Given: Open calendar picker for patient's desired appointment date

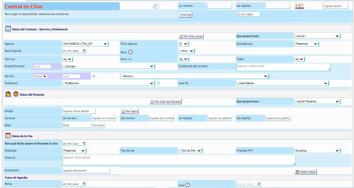Looking at the screenshot, I should click(84, 144).
